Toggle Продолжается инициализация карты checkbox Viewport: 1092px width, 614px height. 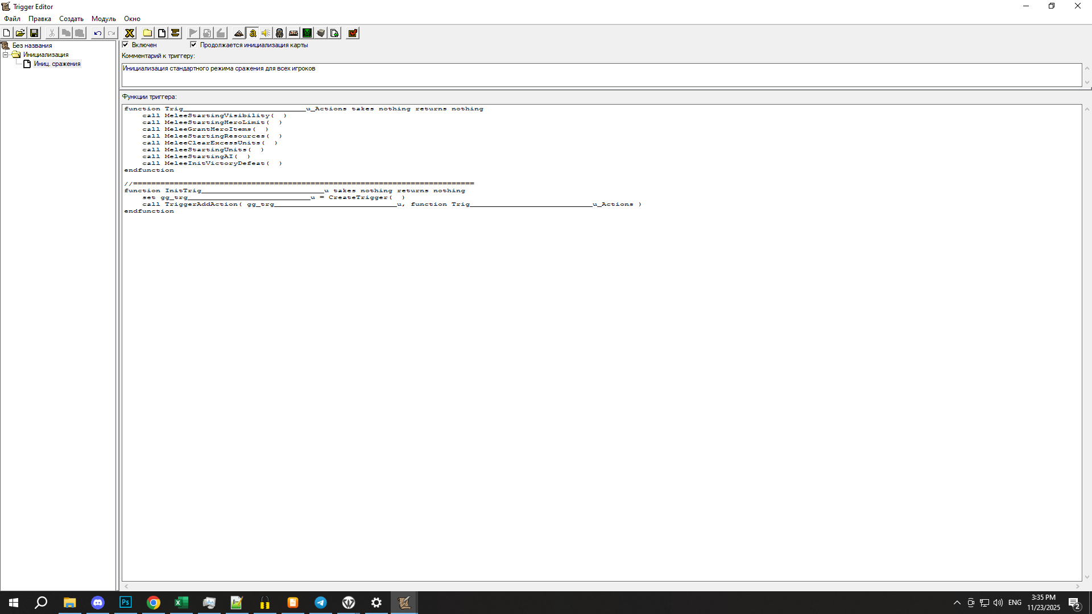(193, 44)
